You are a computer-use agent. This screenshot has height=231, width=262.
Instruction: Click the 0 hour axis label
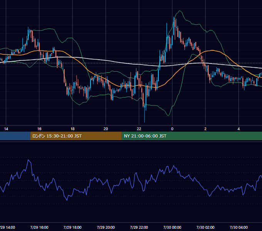tap(172, 129)
